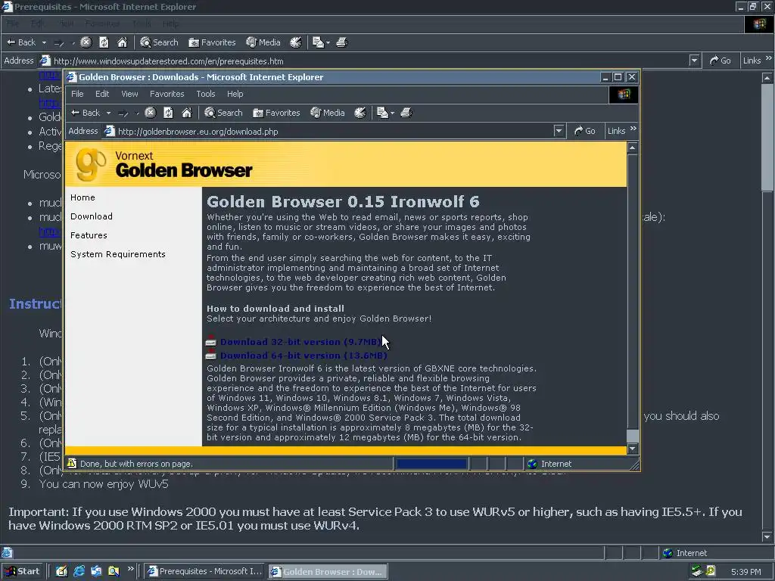Click address field with windowsupdaterestored URL
This screenshot has width=775, height=581.
363,61
